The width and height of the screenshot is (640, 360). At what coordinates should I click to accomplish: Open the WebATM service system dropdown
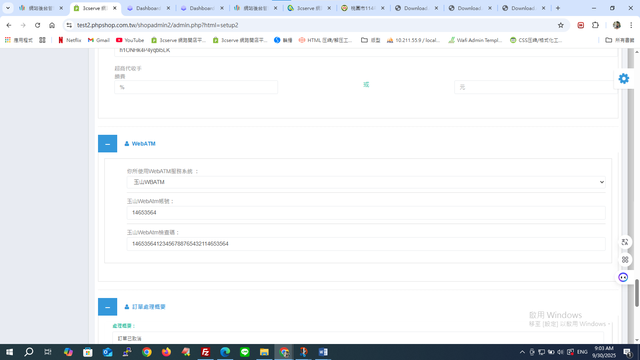366,182
